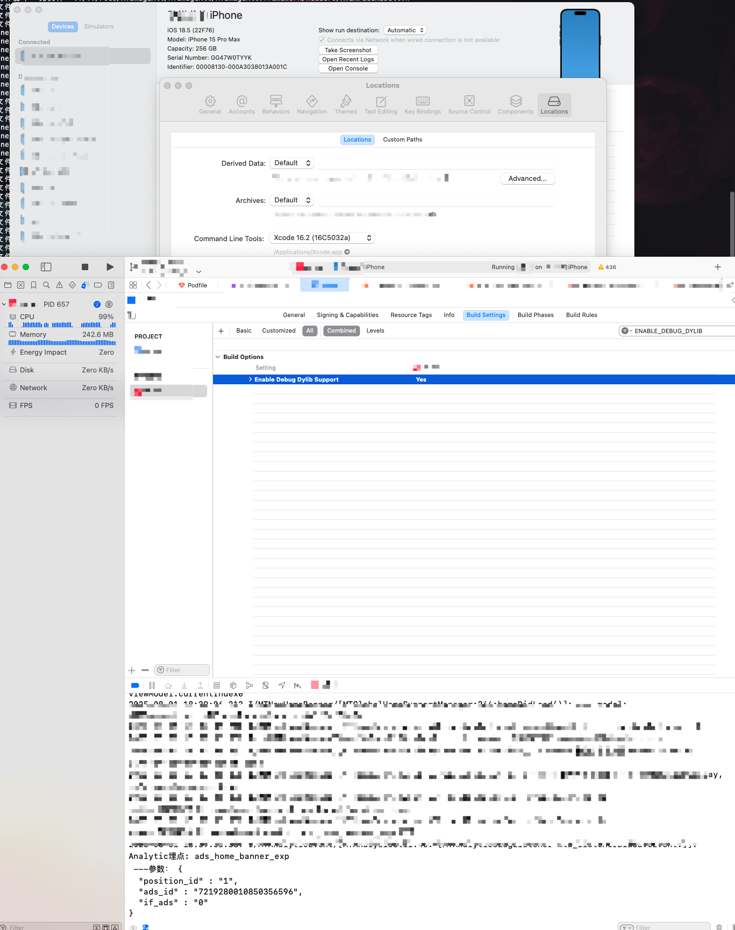The height and width of the screenshot is (930, 735).
Task: Open the Bookmark navigator icon
Action: pyautogui.click(x=33, y=285)
